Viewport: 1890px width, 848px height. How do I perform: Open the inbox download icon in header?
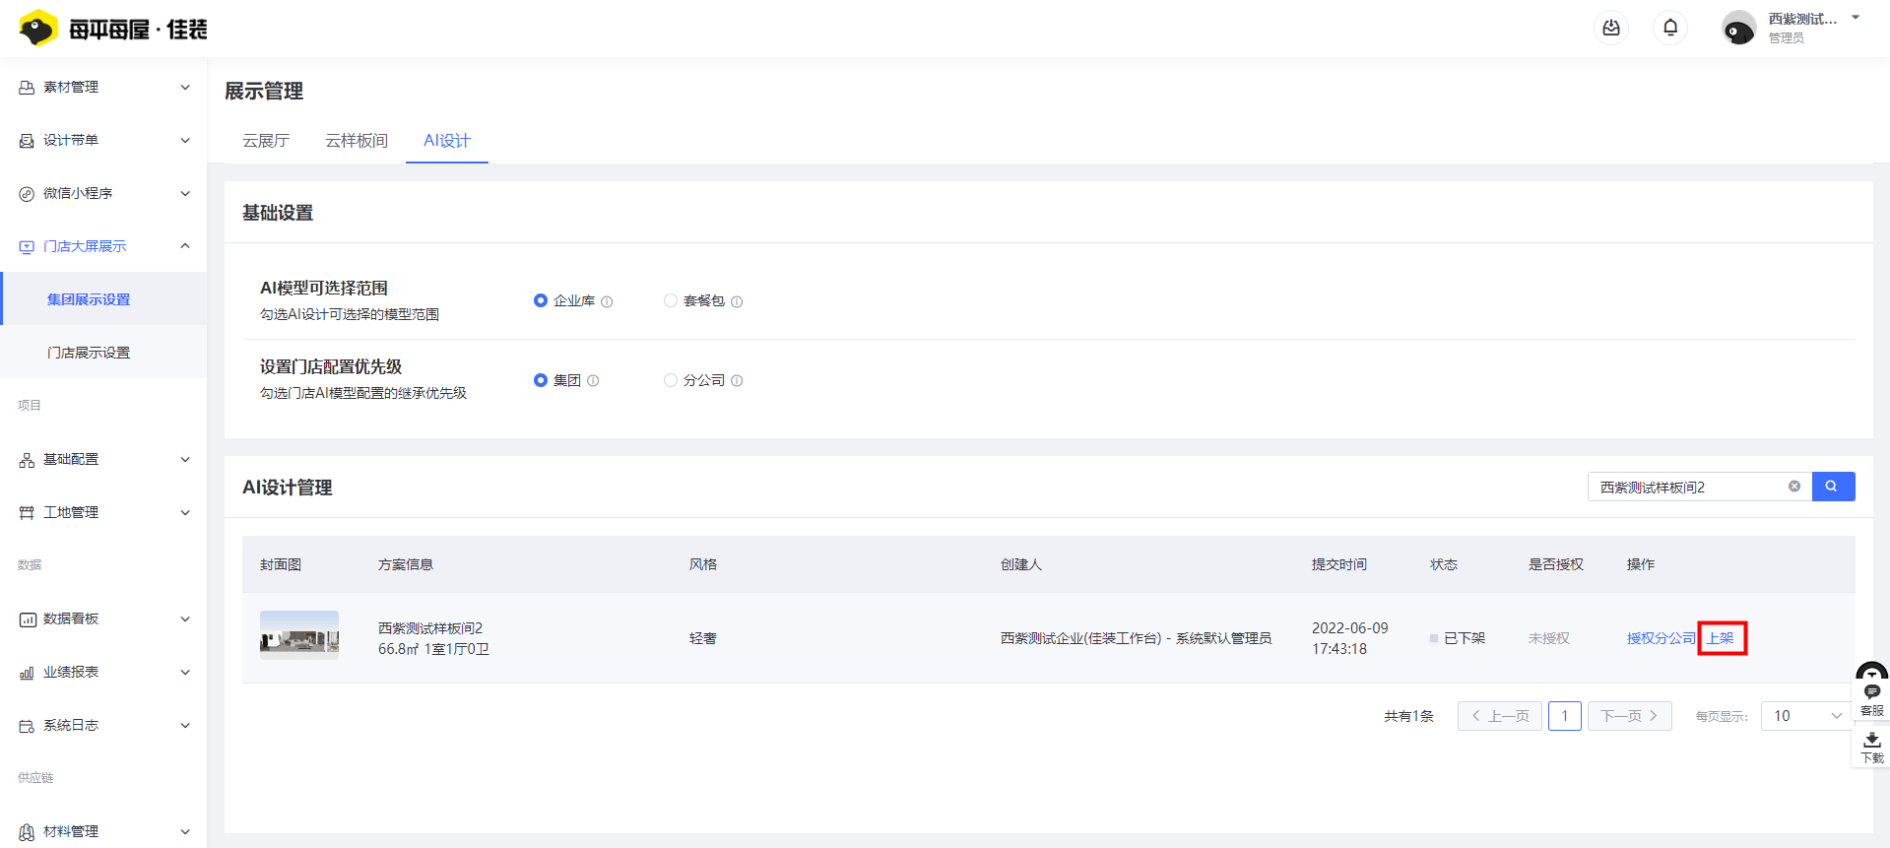click(x=1611, y=28)
